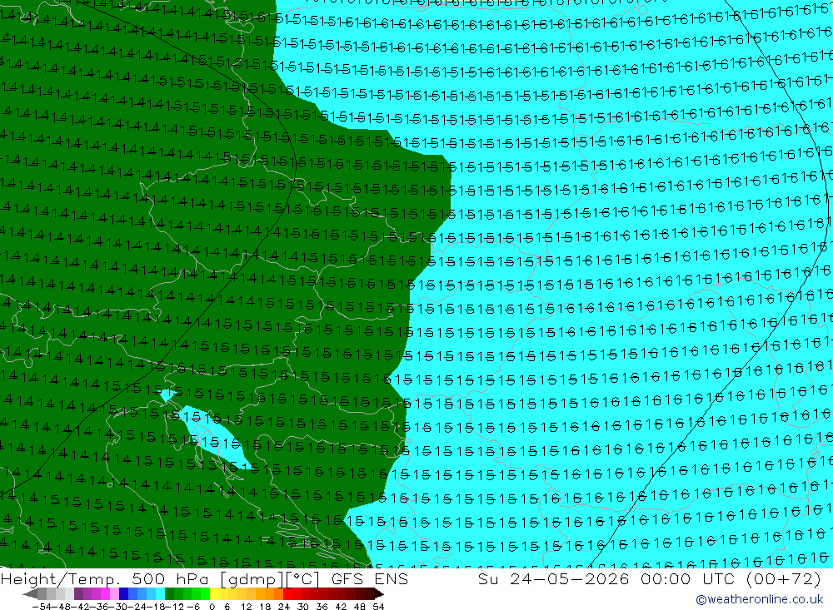
Task: Click the cyan legend swatch left of -18
Action: [x=160, y=593]
